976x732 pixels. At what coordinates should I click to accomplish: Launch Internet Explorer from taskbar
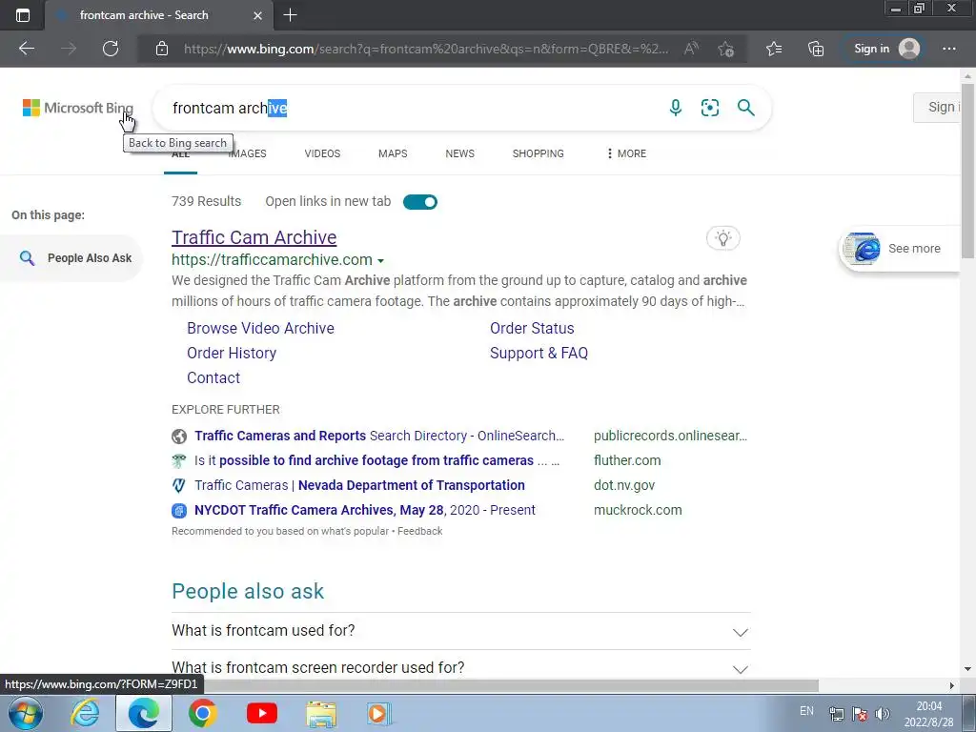(85, 713)
